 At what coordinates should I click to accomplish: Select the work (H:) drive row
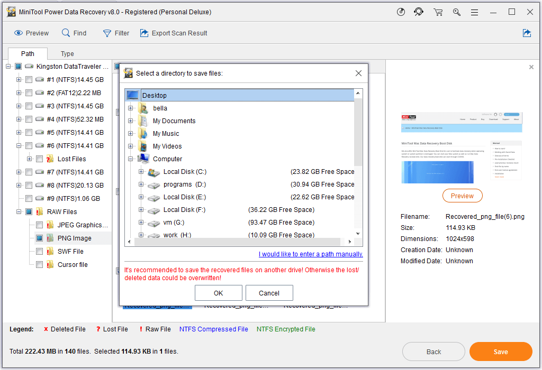(239, 235)
